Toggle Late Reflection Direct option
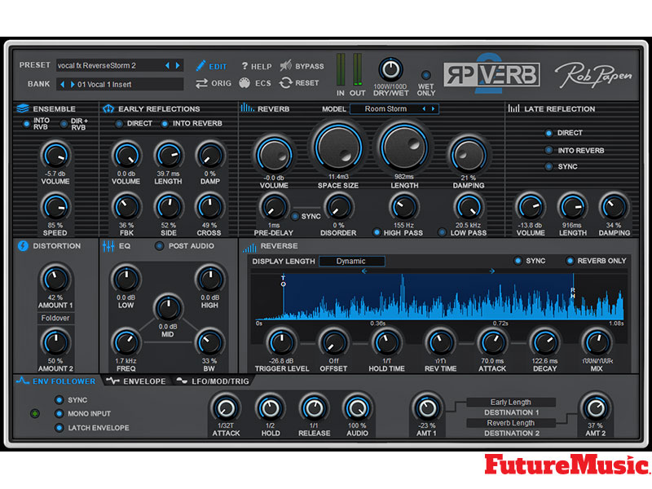This screenshot has width=652, height=489. tap(548, 133)
